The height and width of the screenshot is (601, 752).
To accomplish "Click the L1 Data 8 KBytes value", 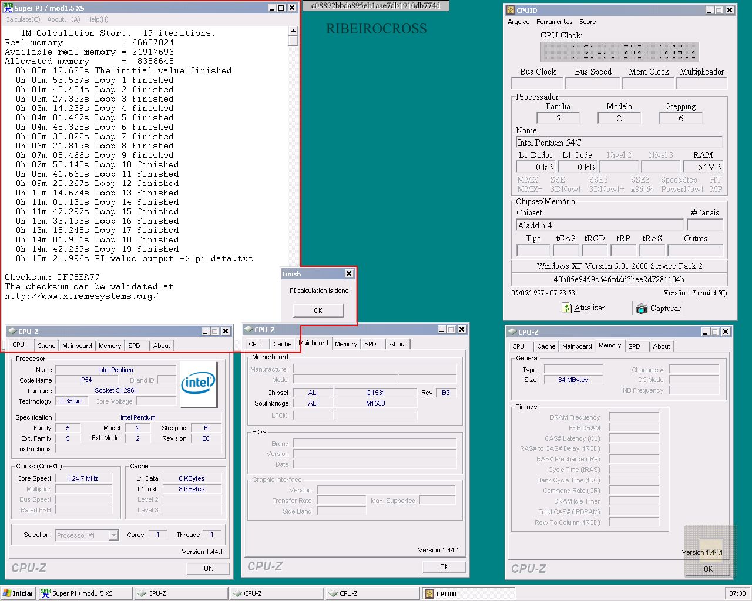I will pos(192,478).
